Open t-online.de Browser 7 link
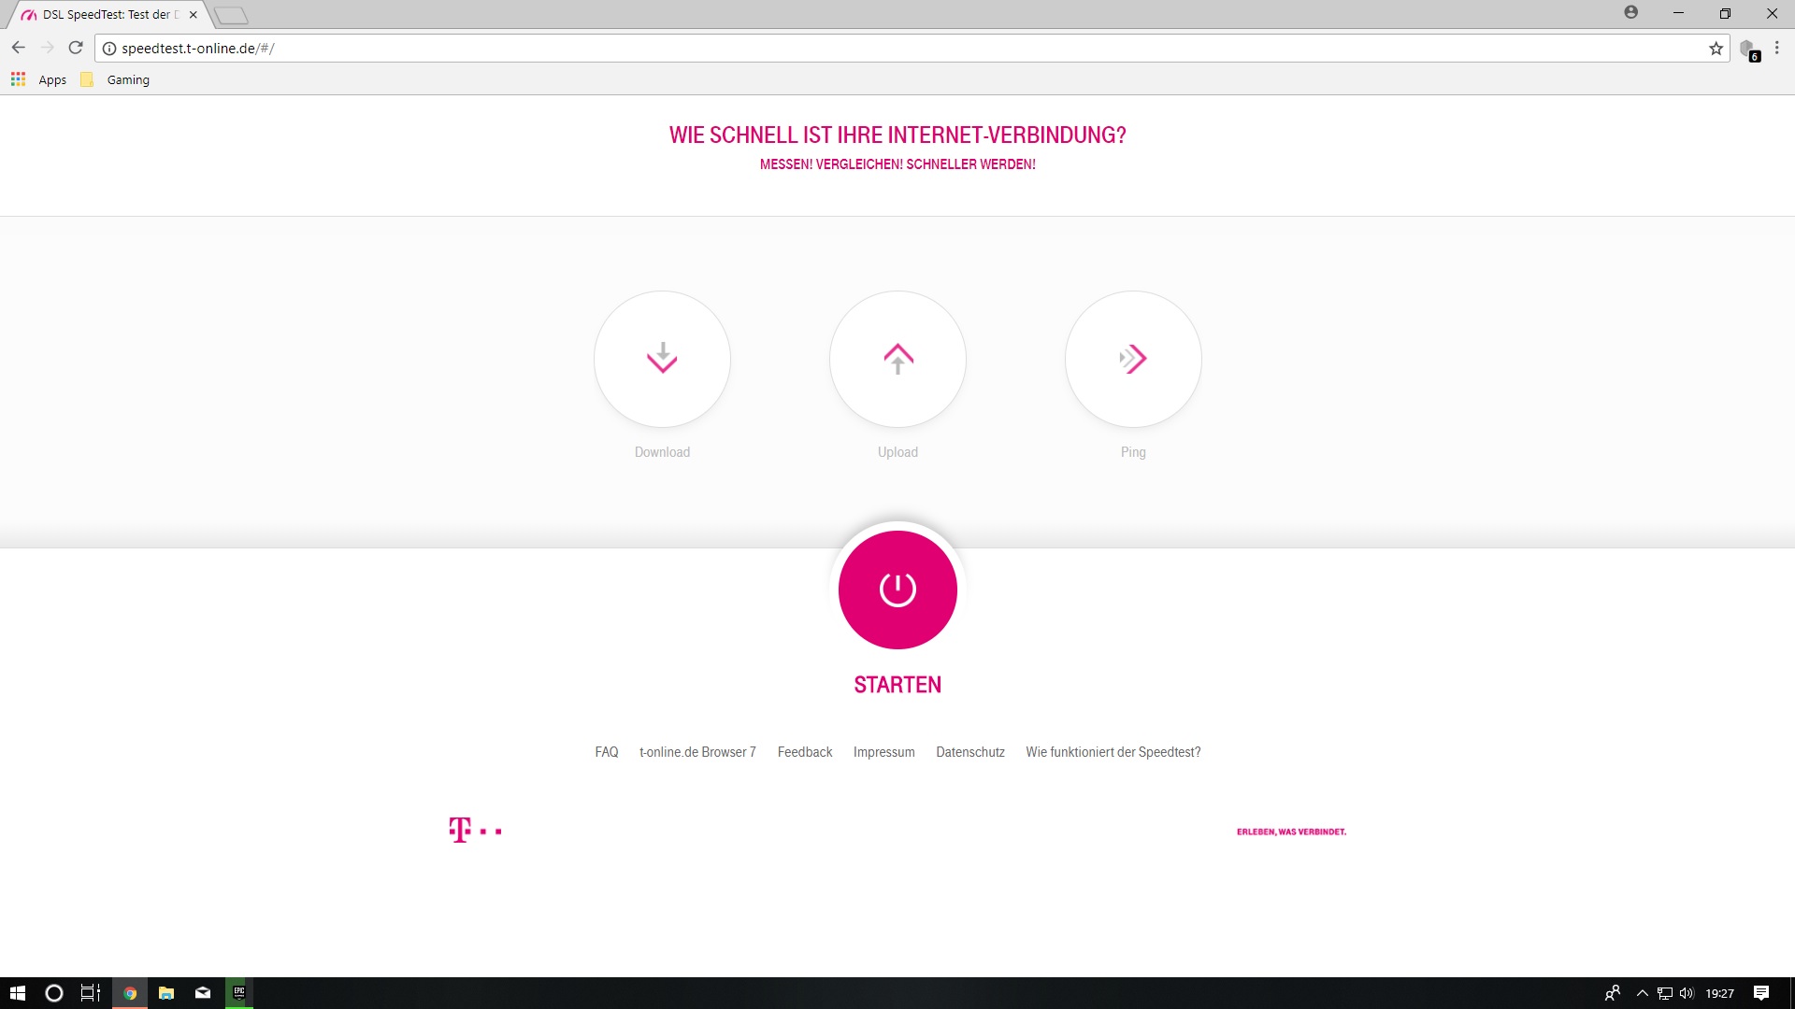This screenshot has width=1795, height=1009. [x=697, y=752]
